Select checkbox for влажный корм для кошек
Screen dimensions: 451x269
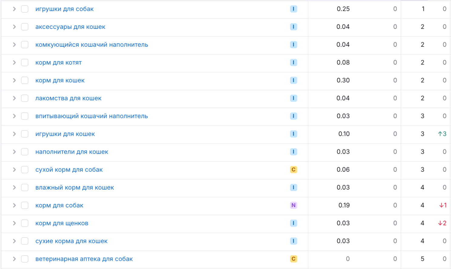pos(25,188)
